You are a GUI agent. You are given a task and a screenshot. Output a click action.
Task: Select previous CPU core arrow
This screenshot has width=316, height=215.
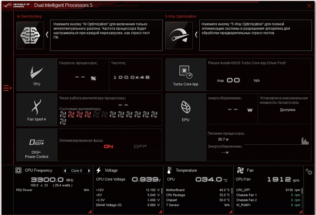(65, 171)
